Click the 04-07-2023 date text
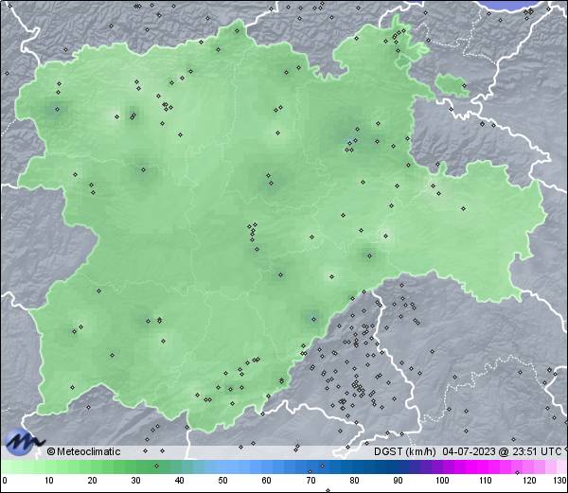 [469, 451]
